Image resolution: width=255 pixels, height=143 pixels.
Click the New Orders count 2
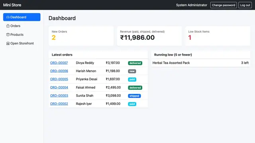(x=54, y=38)
